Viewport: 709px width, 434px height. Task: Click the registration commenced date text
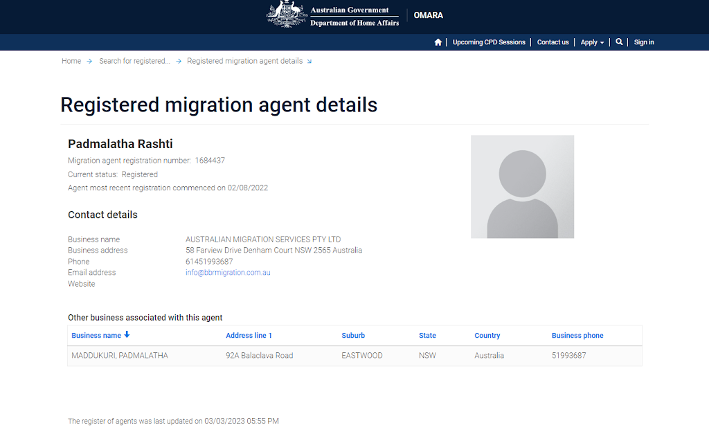(168, 188)
